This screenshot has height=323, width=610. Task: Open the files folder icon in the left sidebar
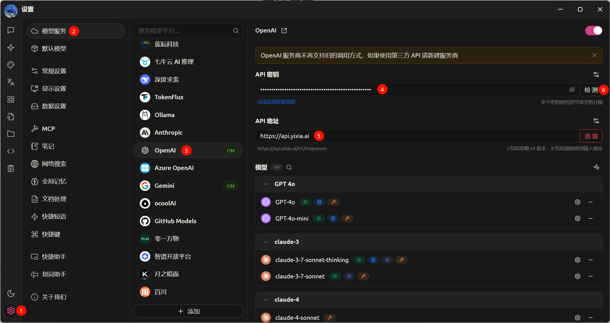[11, 134]
